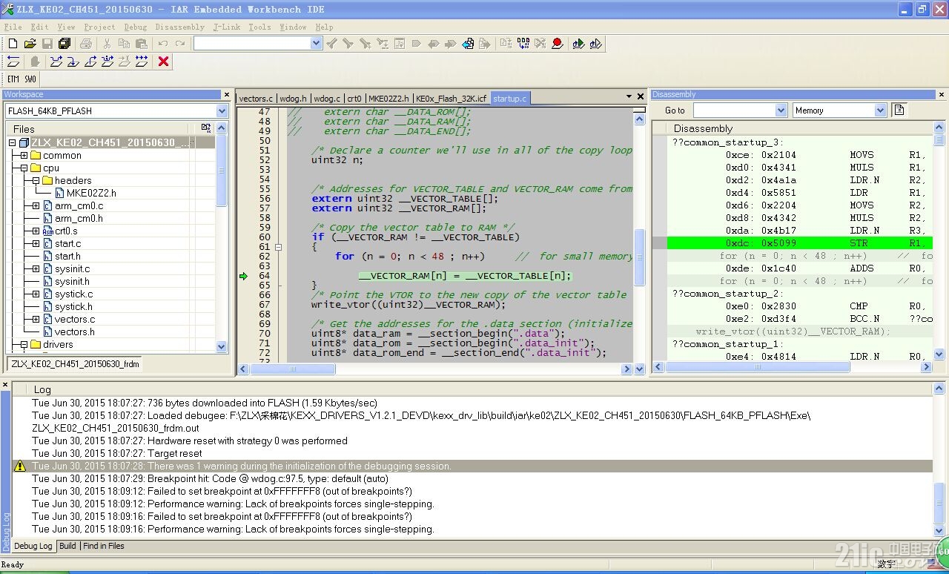Click the Redo arrow icon
The height and width of the screenshot is (574, 949).
(179, 44)
